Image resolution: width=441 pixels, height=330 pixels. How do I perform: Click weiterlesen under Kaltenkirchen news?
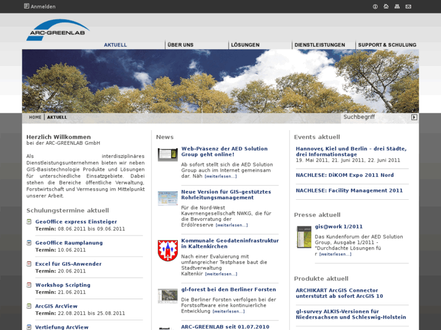(221, 274)
